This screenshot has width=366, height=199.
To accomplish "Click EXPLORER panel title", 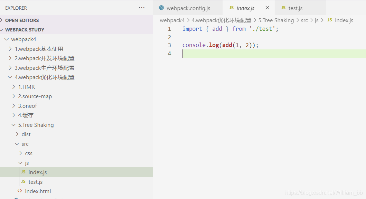I will pyautogui.click(x=16, y=8).
